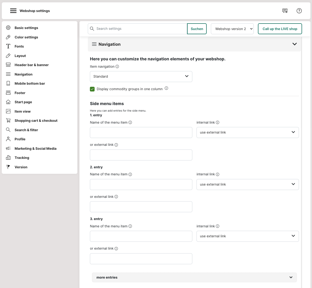Open the Webshop version 2 dropdown
The image size is (312, 288).
coord(232,29)
